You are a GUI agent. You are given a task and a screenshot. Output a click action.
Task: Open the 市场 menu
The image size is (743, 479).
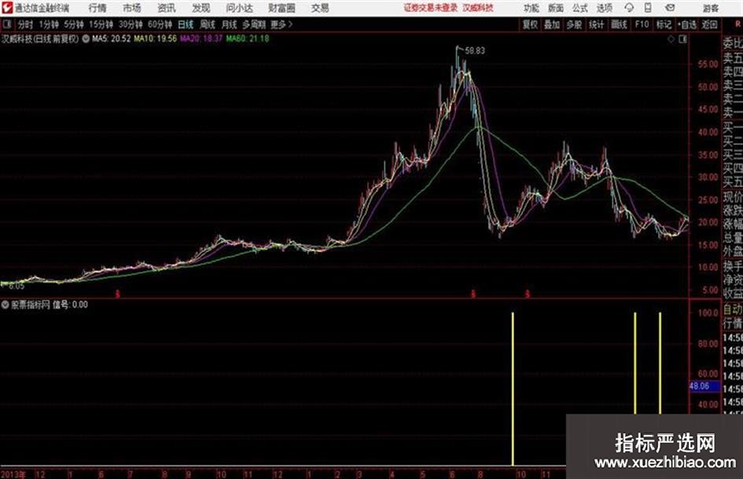pos(132,8)
